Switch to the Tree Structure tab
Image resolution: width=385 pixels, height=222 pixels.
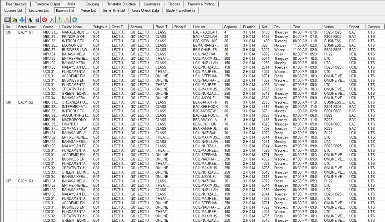(16, 4)
